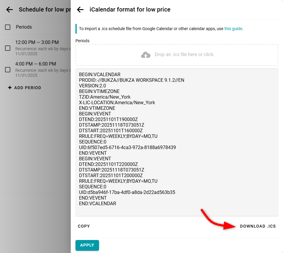Open the 4:00 PM — 6:00 PM period entry
Viewport: 283px width, 253px height.
click(x=36, y=64)
